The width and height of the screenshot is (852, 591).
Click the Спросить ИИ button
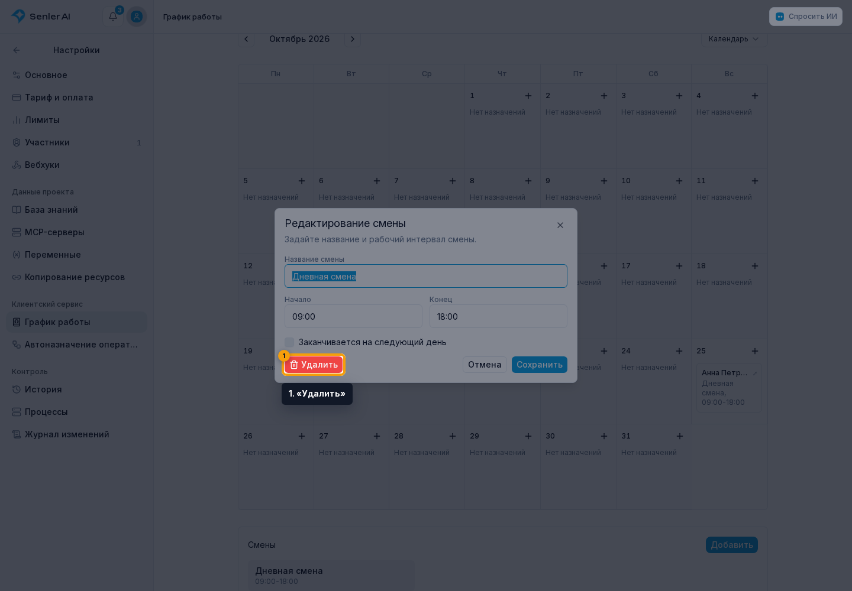tap(806, 17)
